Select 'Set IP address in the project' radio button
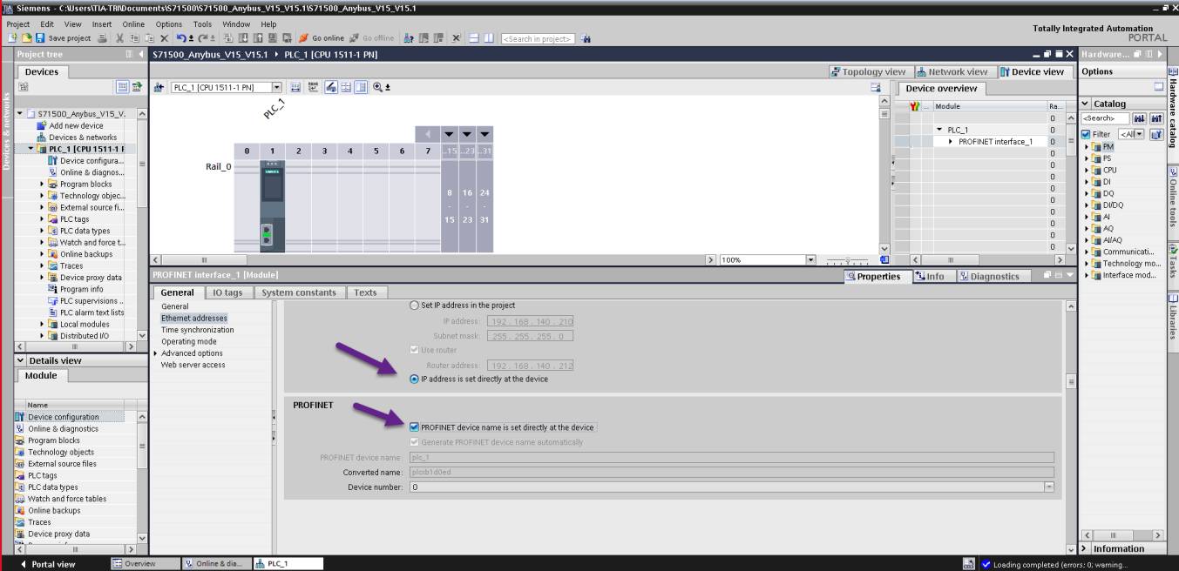 [414, 306]
